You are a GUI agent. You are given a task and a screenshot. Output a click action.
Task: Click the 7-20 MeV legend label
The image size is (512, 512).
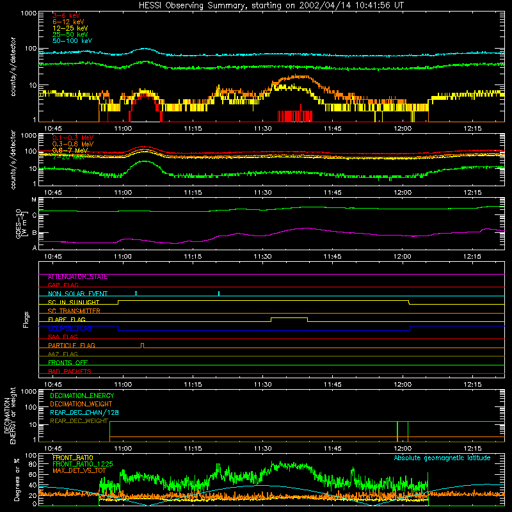69,157
